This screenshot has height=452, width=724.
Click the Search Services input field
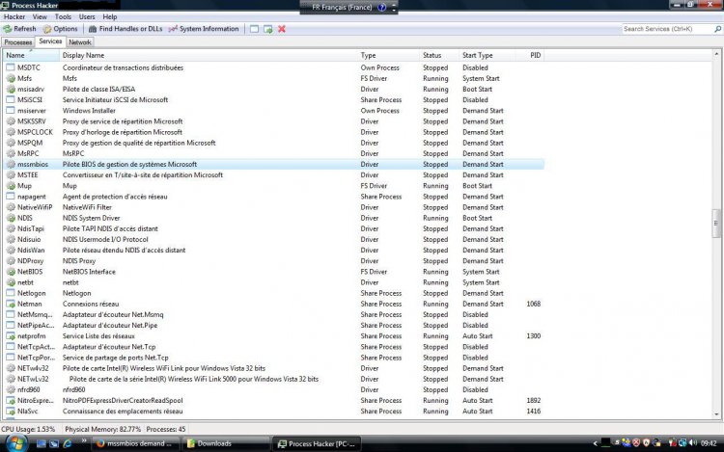click(x=667, y=29)
